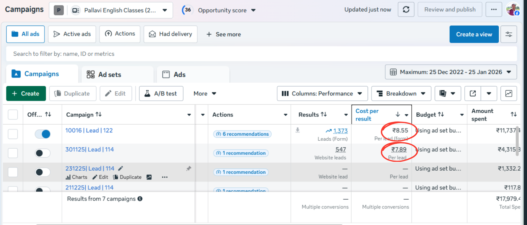Turn on the 211225 campaign toggle
This screenshot has height=225, width=527.
(42, 190)
